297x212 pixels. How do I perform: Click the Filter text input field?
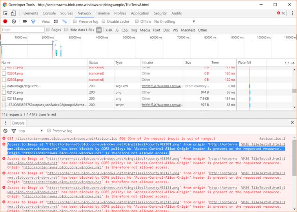pyautogui.click(x=23, y=30)
